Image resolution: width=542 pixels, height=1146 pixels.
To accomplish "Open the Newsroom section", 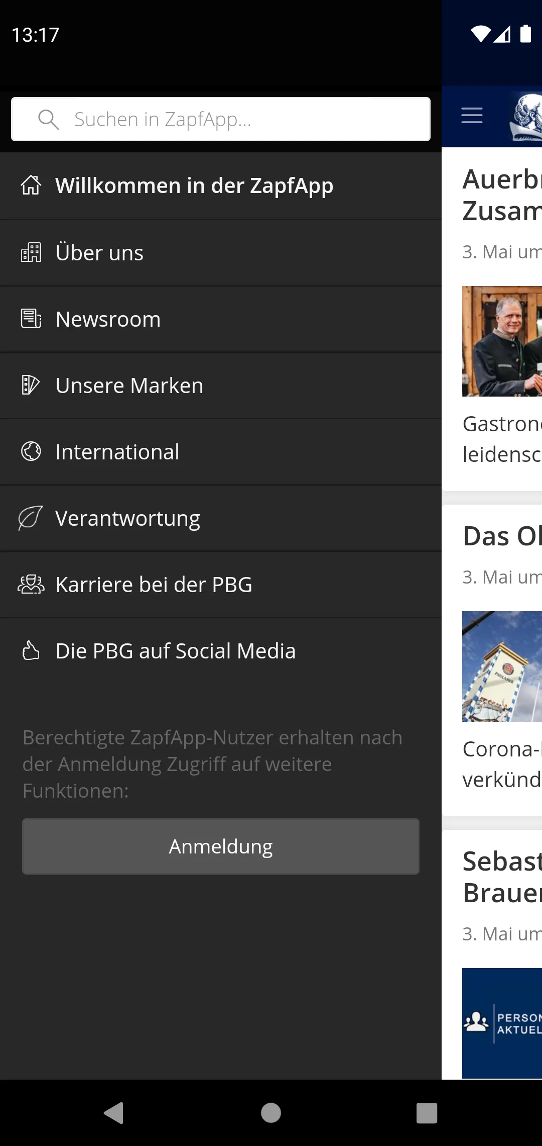I will (x=221, y=319).
